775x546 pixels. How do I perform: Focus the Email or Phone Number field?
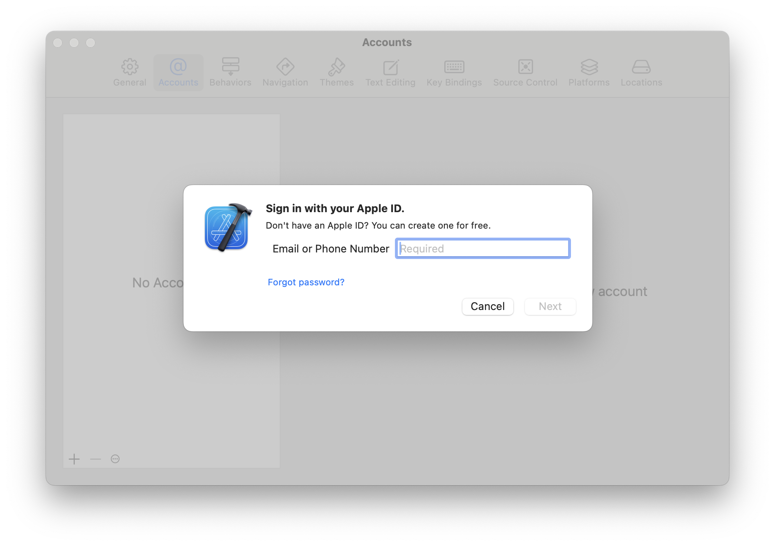[x=483, y=248]
